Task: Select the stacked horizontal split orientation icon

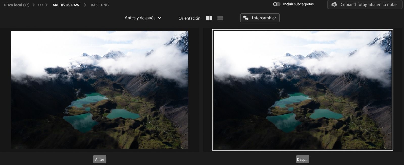Action: tap(220, 18)
